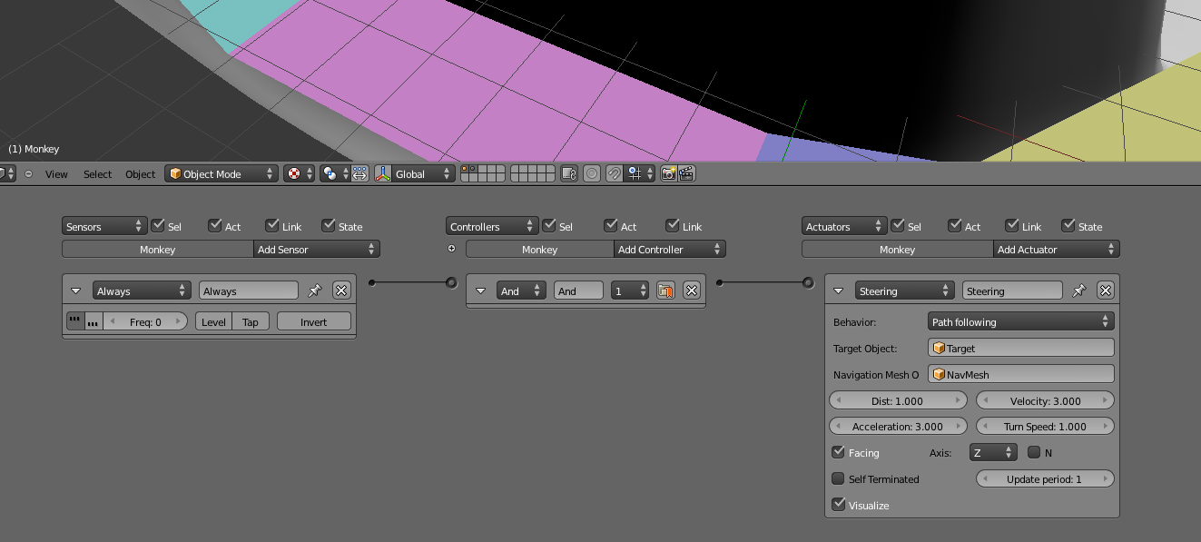Click the OpenGL render camera icon

[x=669, y=173]
